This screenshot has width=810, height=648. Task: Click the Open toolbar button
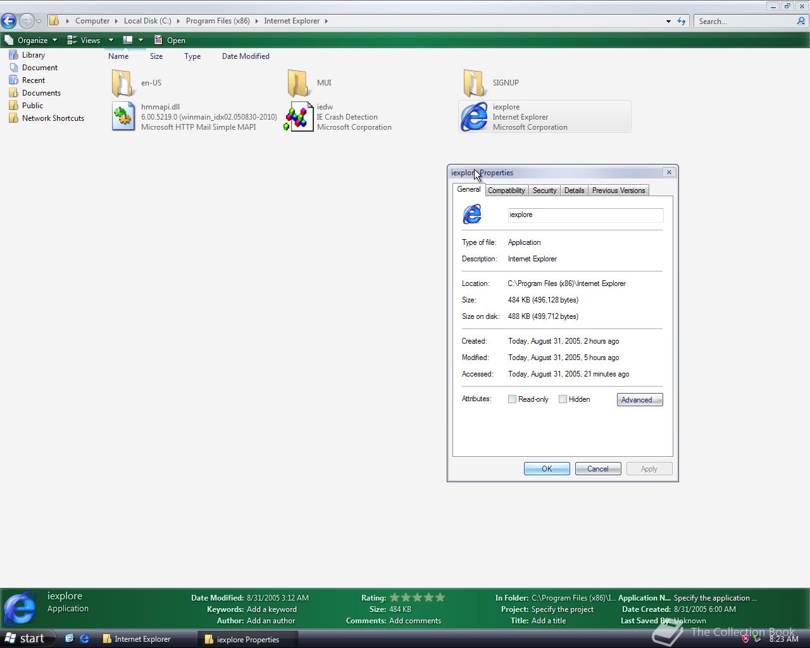coord(170,40)
